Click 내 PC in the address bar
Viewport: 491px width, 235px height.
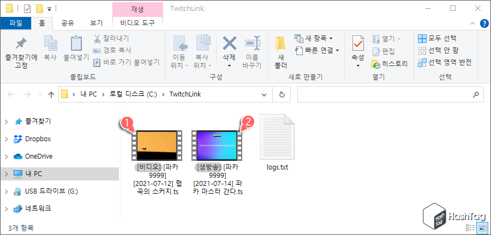pos(88,94)
